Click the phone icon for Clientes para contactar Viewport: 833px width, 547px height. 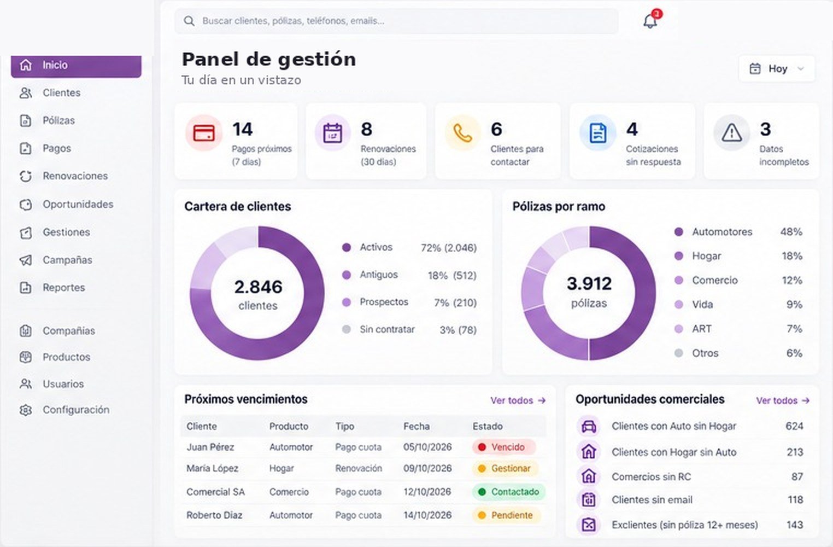pyautogui.click(x=462, y=133)
